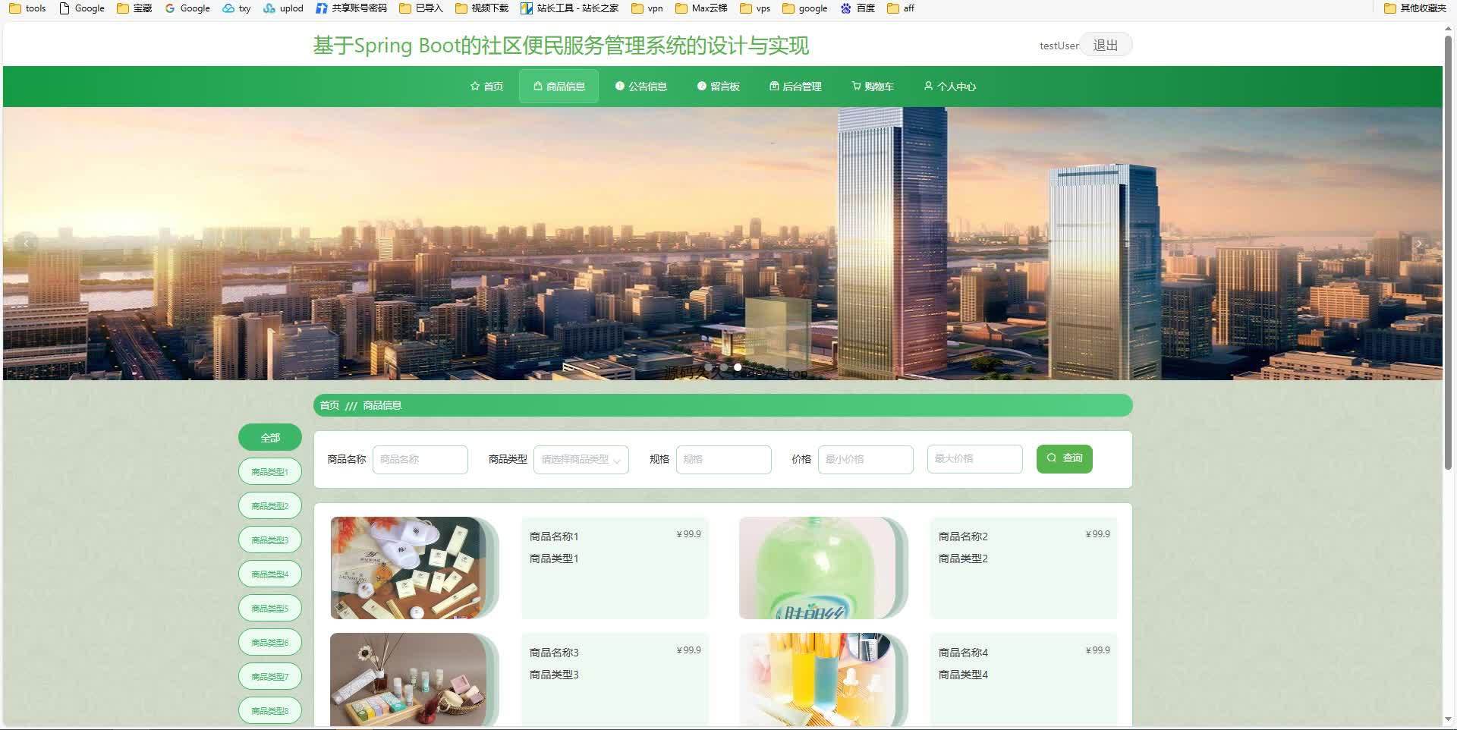Focus the 商品名称 search input
This screenshot has height=730, width=1457.
click(x=420, y=460)
